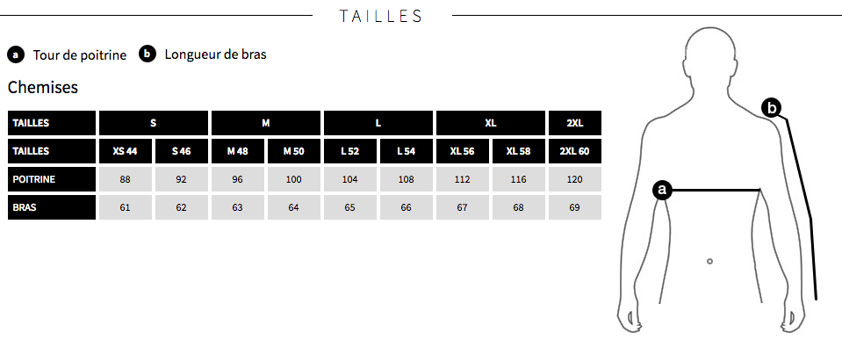Click the navel circle on body figure

[710, 261]
